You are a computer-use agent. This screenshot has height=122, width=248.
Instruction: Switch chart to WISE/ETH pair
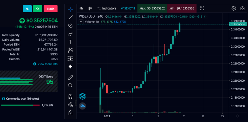(x=128, y=8)
